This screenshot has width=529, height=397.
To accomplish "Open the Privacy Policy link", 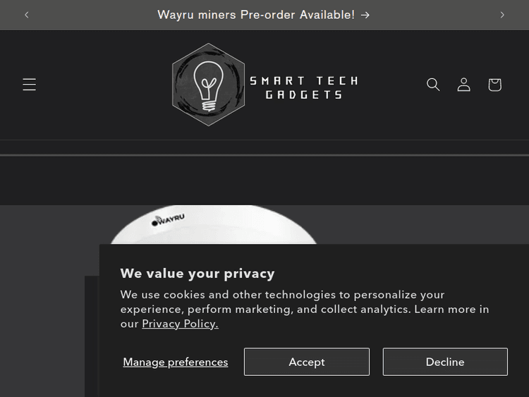I will pyautogui.click(x=180, y=324).
